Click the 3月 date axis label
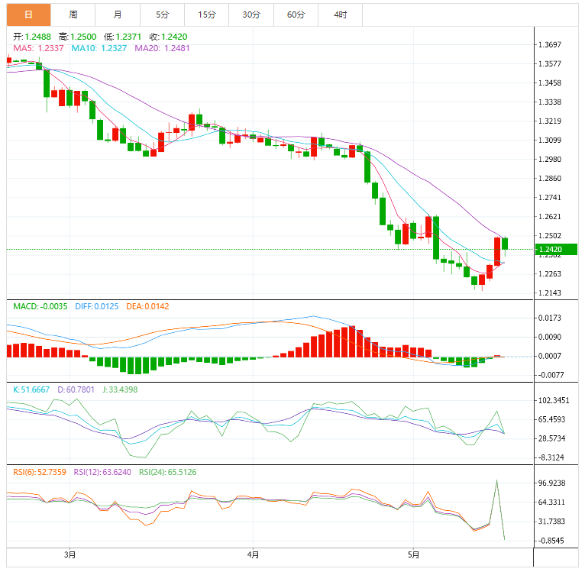 tap(69, 555)
